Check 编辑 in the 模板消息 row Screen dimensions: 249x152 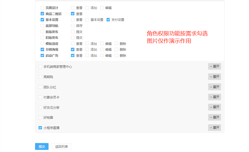coord(102,44)
